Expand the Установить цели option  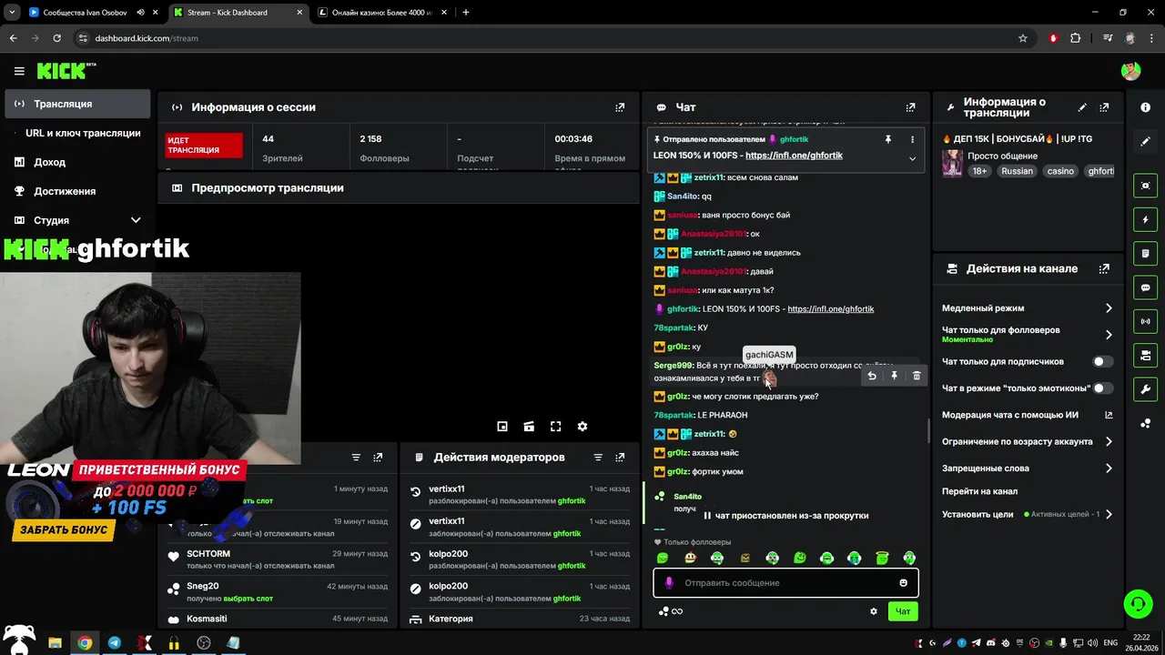pyautogui.click(x=1027, y=514)
